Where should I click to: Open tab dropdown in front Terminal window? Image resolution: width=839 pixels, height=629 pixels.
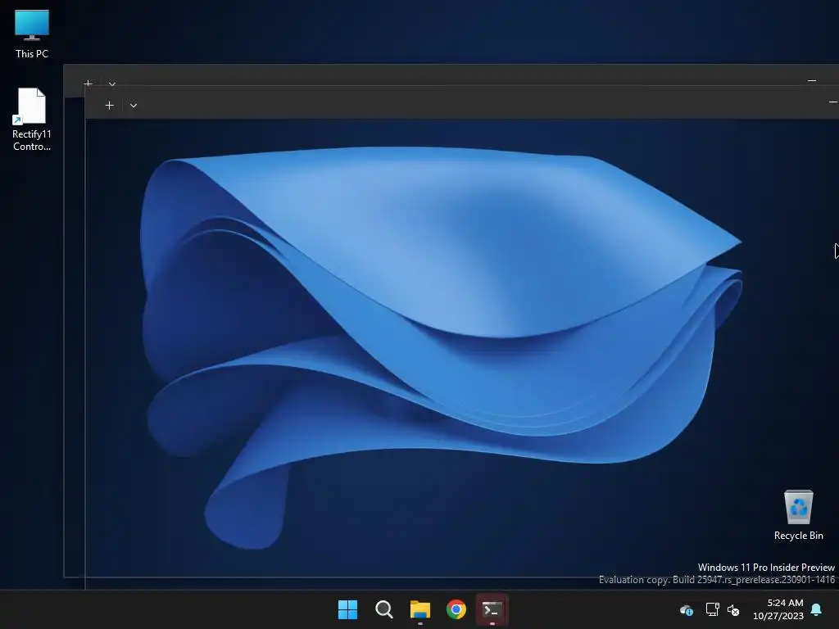click(x=134, y=106)
